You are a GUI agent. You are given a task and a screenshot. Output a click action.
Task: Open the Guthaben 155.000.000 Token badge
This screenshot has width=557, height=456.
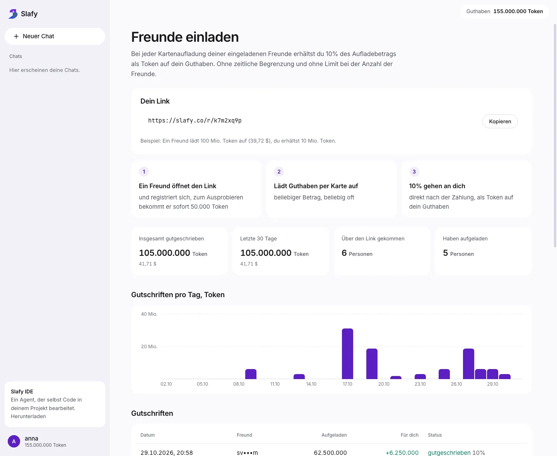click(x=504, y=11)
